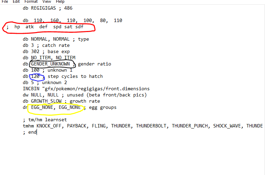Click THUNDERBOLT in the tmhm line

click(x=151, y=126)
